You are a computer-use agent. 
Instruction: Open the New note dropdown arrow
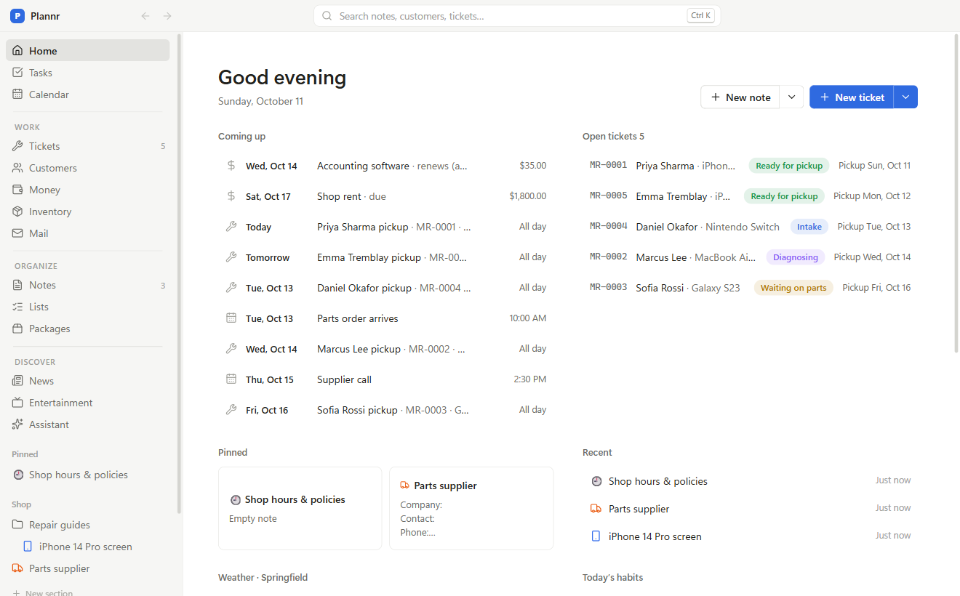(x=791, y=97)
